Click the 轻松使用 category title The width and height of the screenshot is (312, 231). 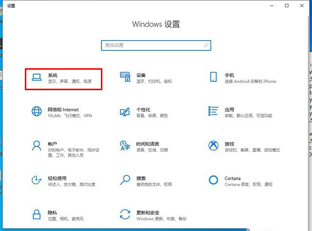pos(57,178)
